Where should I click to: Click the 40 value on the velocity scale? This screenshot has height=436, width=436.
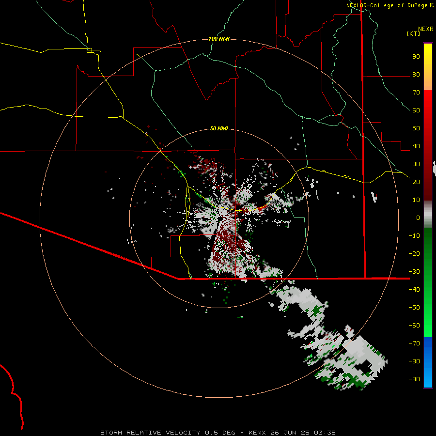pos(416,146)
